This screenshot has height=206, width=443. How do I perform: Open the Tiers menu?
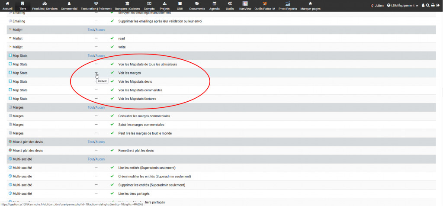23,6
